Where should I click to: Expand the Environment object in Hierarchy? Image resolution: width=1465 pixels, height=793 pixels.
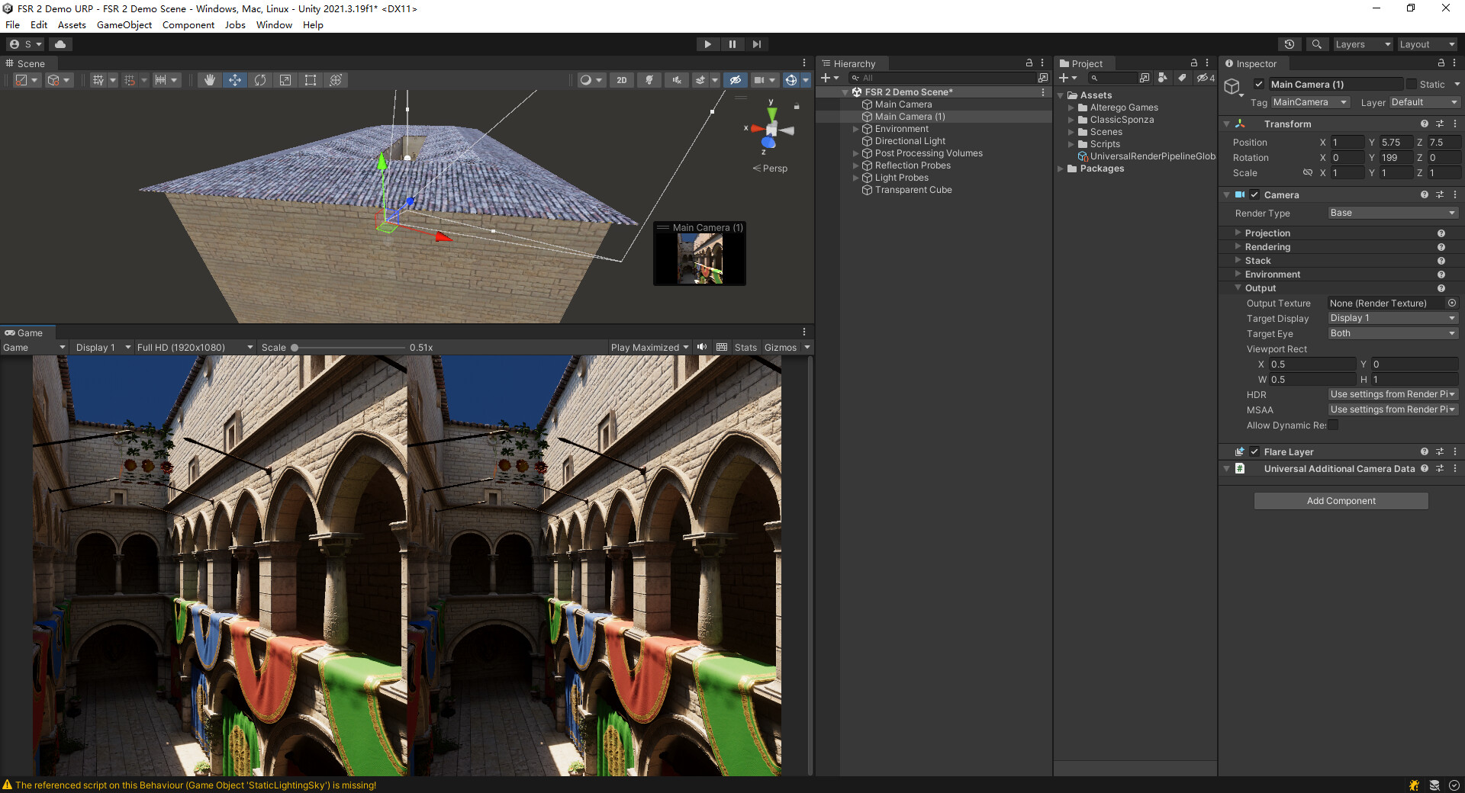(855, 129)
